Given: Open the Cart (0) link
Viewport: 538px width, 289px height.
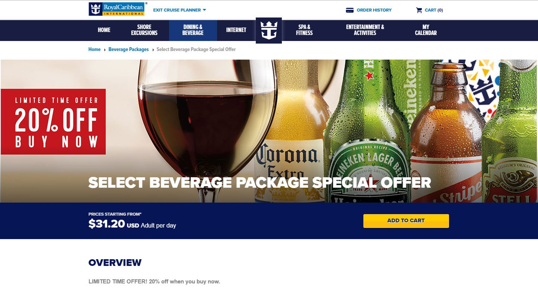Looking at the screenshot, I should [x=434, y=10].
